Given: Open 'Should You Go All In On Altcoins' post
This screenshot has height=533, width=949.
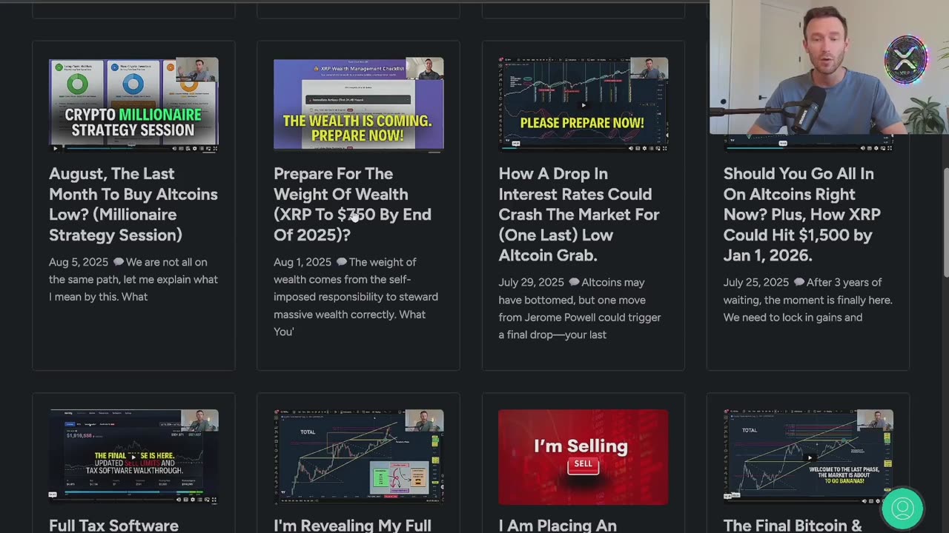Looking at the screenshot, I should point(802,215).
